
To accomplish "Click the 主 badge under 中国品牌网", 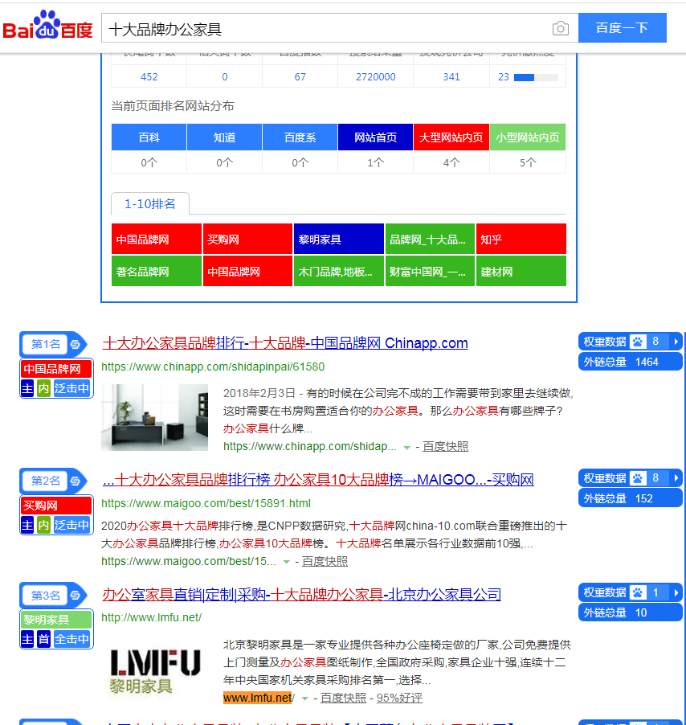I will (28, 388).
